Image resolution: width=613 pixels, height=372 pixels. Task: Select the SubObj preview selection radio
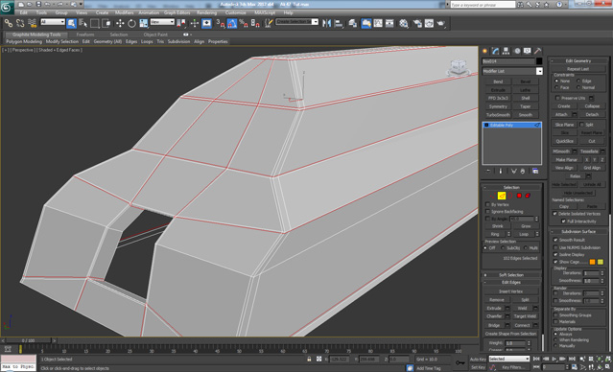503,248
